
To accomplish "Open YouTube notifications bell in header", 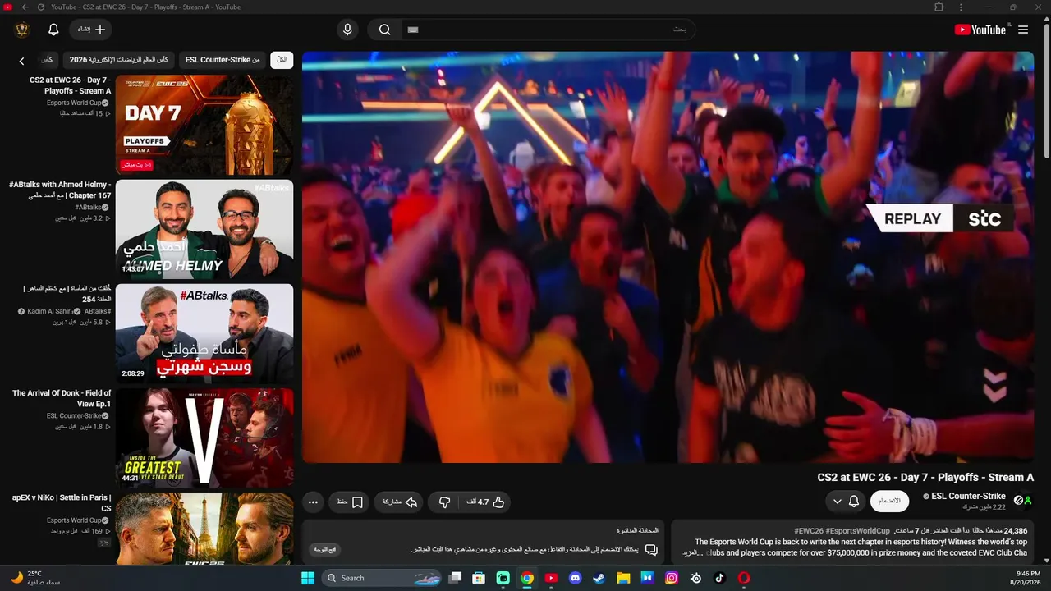I will pyautogui.click(x=53, y=30).
